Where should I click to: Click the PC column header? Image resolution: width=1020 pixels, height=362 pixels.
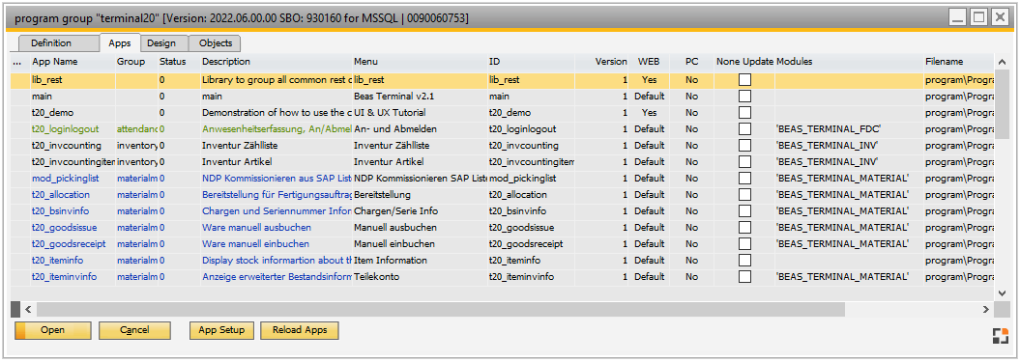coord(691,62)
